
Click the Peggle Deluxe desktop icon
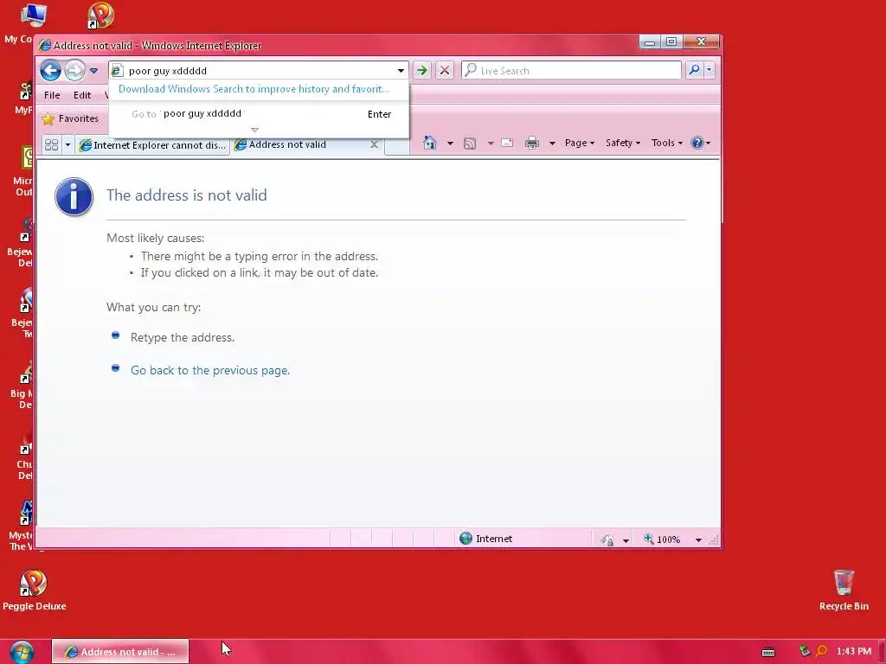click(34, 591)
